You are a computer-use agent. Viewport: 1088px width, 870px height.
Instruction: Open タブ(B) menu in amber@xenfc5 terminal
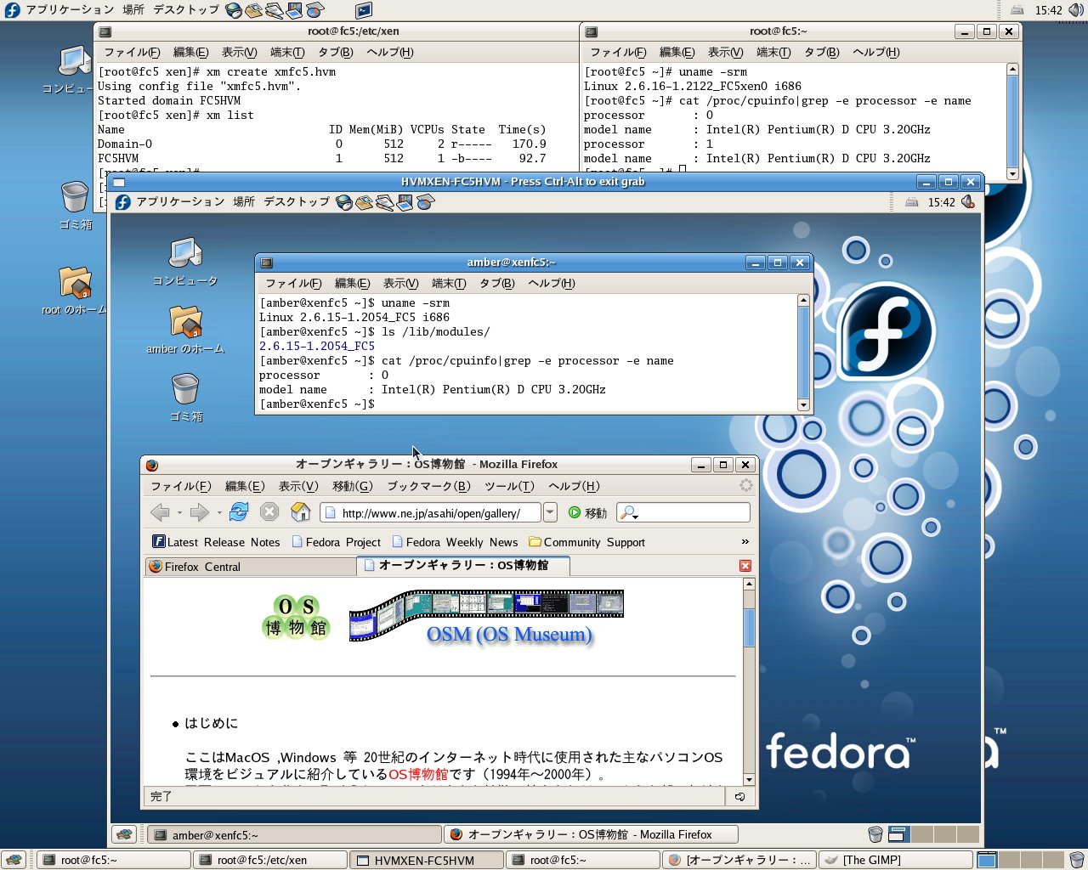pos(496,283)
